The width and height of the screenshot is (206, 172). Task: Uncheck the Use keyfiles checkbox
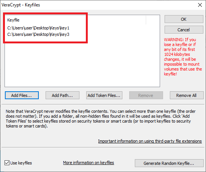(7, 163)
